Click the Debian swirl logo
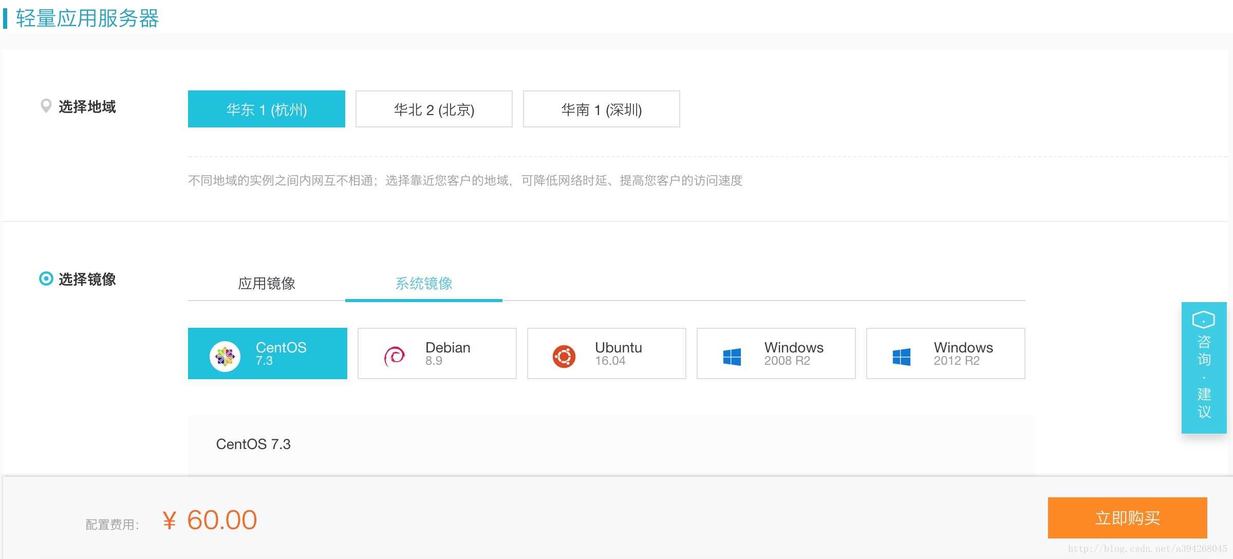The image size is (1233, 559). (x=395, y=356)
